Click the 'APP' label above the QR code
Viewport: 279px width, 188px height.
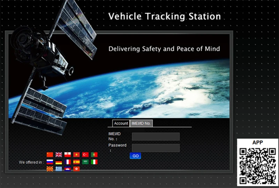pyautogui.click(x=258, y=142)
